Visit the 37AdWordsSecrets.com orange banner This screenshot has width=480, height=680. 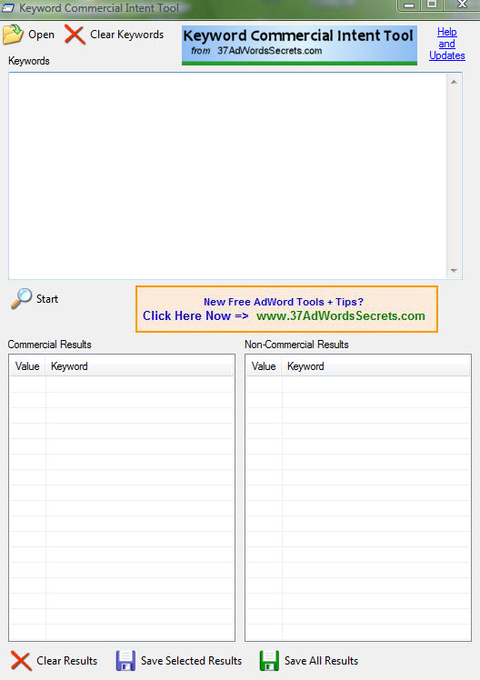(286, 309)
